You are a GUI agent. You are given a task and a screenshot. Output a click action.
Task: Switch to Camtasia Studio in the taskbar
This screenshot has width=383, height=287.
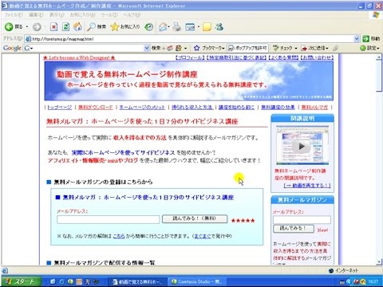click(197, 281)
